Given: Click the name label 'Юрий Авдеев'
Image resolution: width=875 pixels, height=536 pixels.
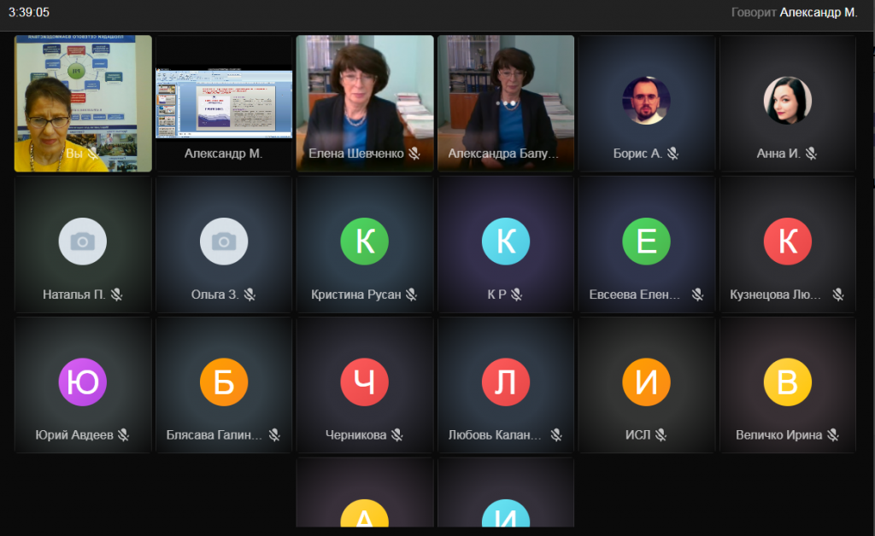Looking at the screenshot, I should tap(74, 435).
